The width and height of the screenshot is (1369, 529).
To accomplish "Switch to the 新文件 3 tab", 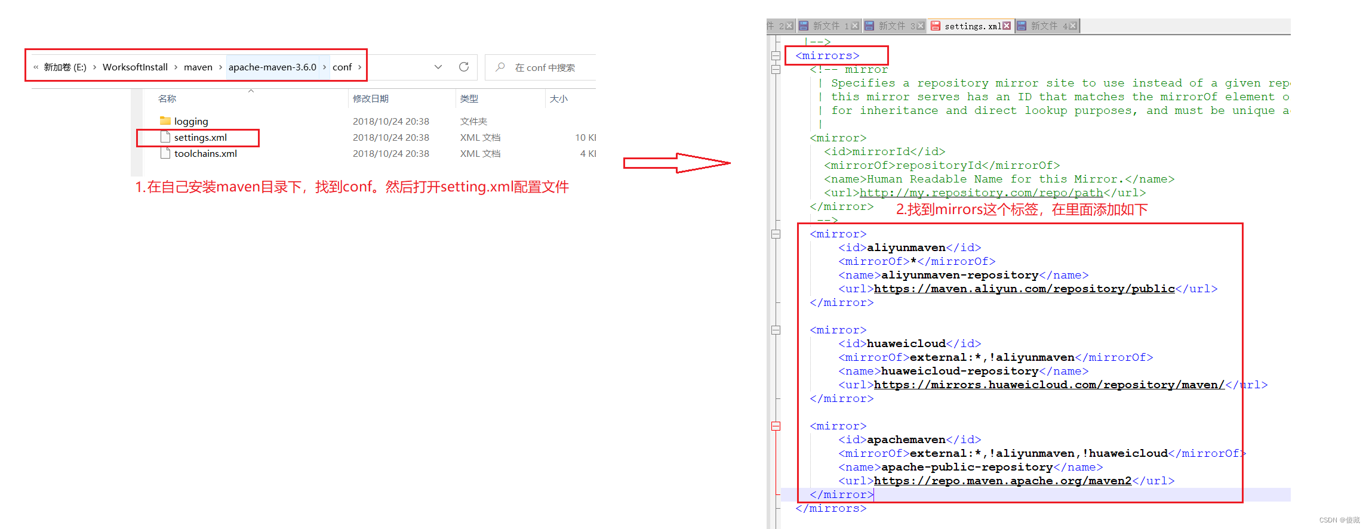I will pyautogui.click(x=894, y=26).
